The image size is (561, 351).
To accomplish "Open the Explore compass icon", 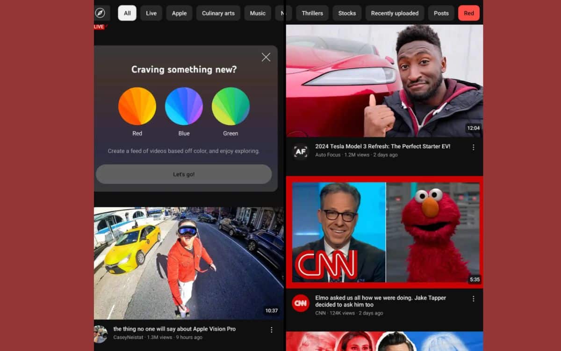I will tap(100, 13).
